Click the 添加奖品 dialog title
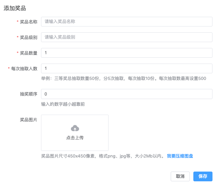 [x=15, y=8]
